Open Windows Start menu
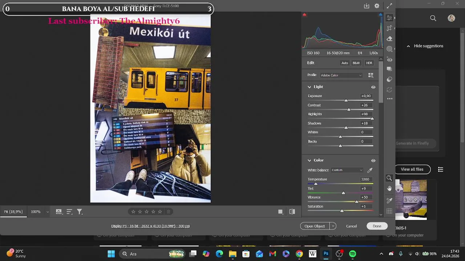The width and height of the screenshot is (465, 261). [111, 254]
